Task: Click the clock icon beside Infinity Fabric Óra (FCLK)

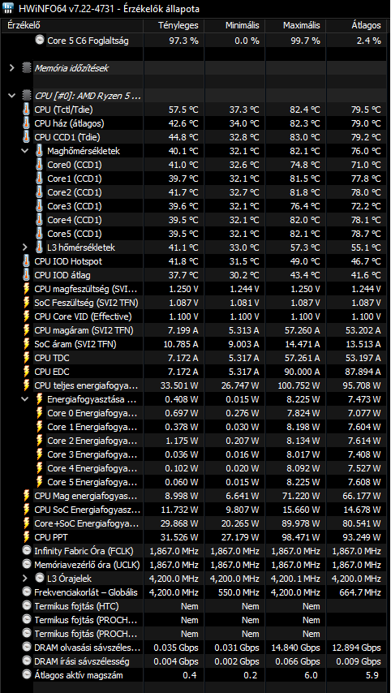Action: tap(27, 551)
